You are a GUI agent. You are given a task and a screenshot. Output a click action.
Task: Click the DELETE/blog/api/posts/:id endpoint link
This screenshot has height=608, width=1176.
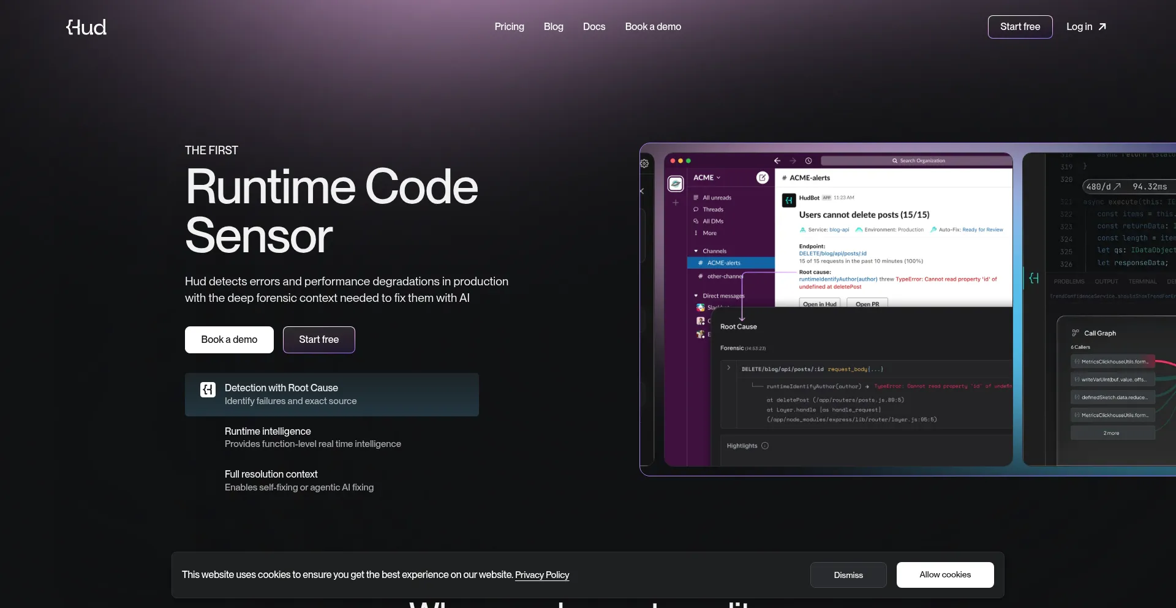click(x=832, y=253)
